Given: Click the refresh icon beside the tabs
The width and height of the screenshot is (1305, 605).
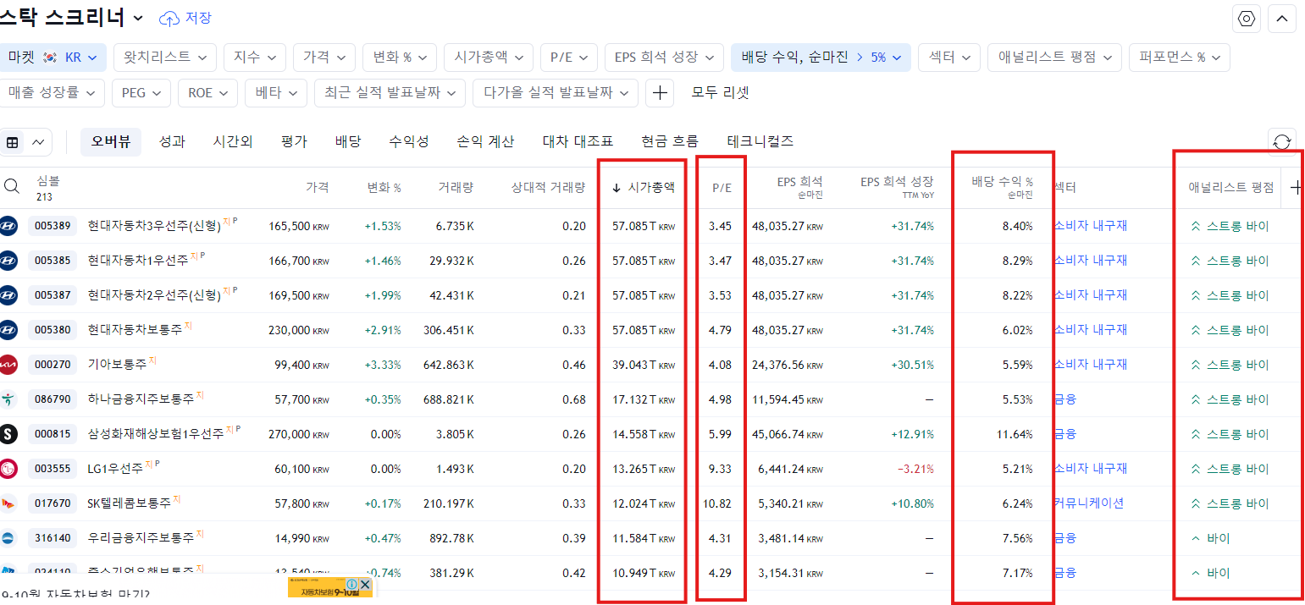Looking at the screenshot, I should pos(1282,142).
